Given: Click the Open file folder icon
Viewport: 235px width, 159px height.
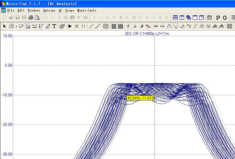Looking at the screenshot, I should [x=11, y=17].
